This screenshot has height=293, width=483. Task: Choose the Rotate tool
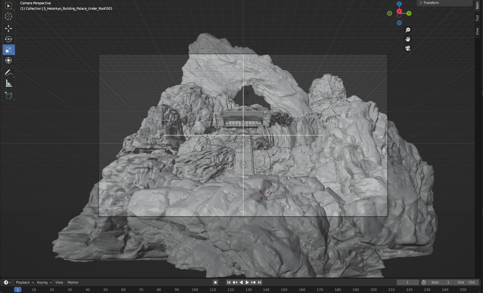click(x=8, y=39)
